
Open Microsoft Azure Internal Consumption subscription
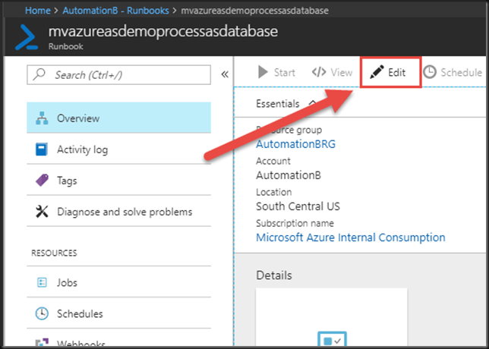(x=350, y=237)
